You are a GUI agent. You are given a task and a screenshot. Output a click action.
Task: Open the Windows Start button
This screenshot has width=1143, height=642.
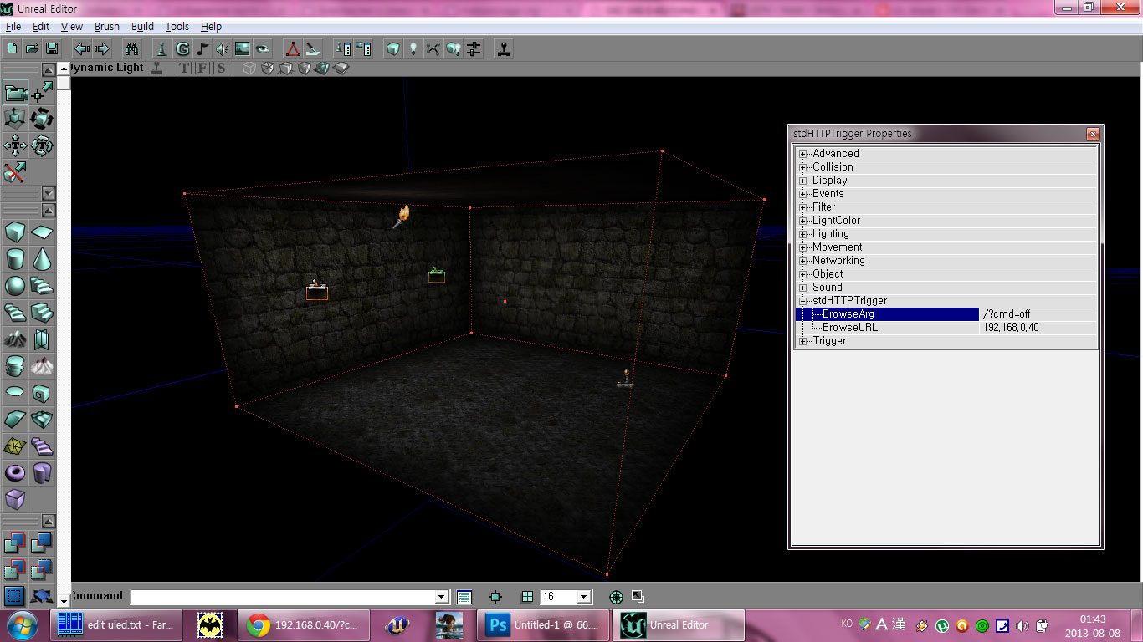click(x=21, y=624)
